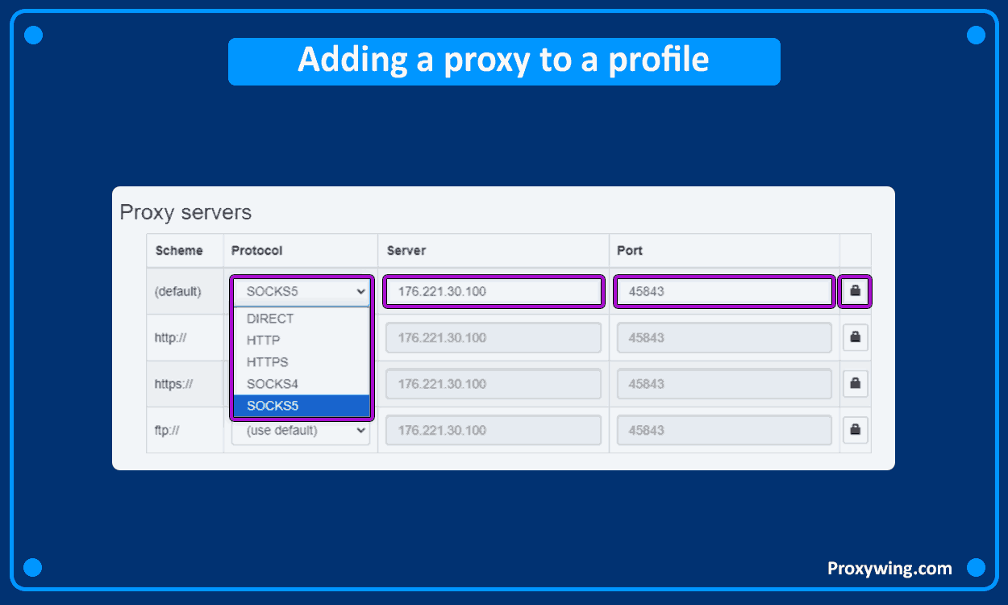The width and height of the screenshot is (1008, 605).
Task: Click the Port column header
Action: click(630, 251)
